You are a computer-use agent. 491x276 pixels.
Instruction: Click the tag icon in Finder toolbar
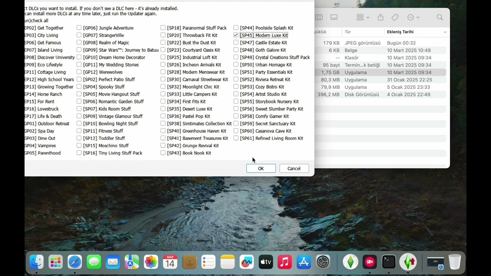tap(395, 17)
